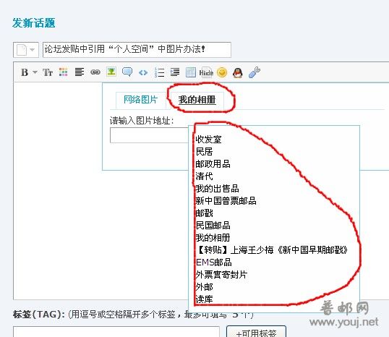This screenshot has width=389, height=337.
Task: Create a numbered list
Action: tap(159, 72)
